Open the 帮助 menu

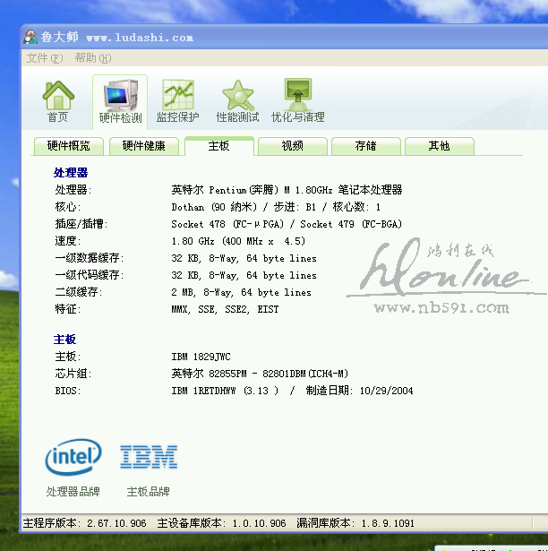click(x=92, y=58)
